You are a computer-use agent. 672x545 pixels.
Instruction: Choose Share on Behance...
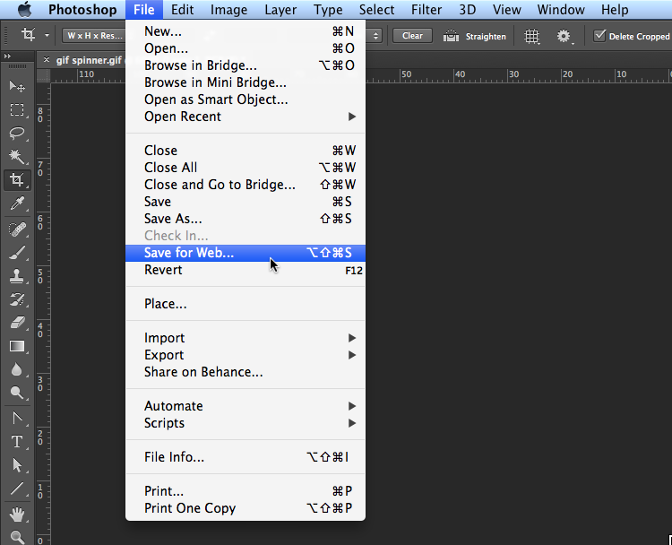tap(246, 372)
